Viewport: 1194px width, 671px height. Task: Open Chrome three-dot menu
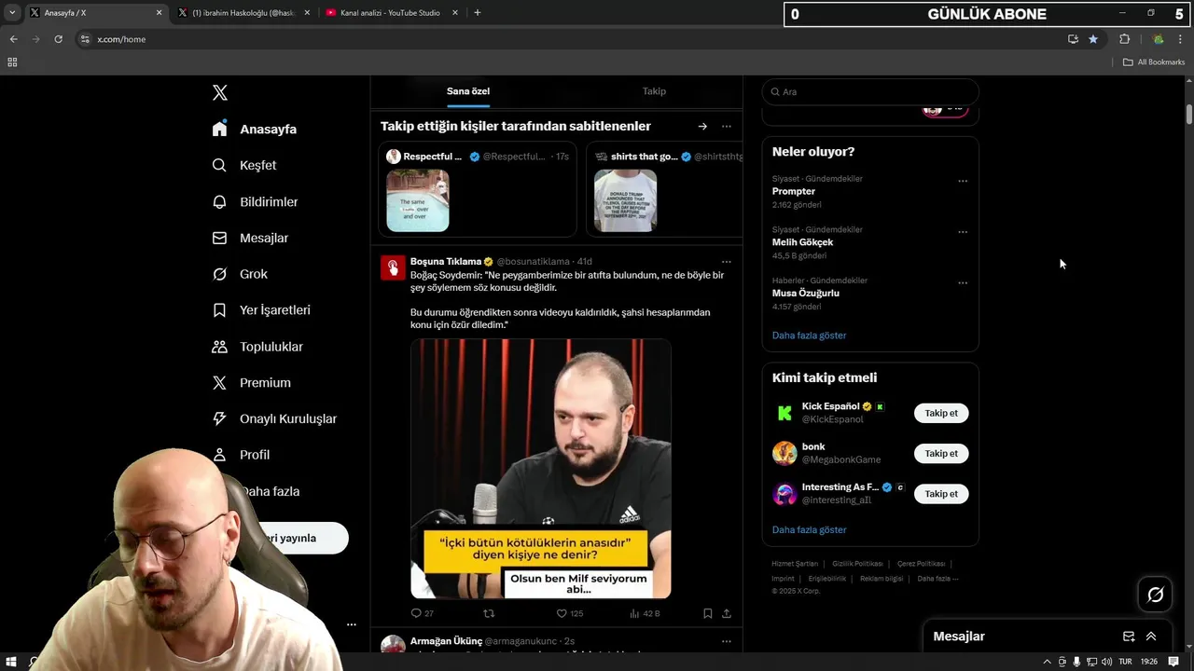pos(1181,39)
